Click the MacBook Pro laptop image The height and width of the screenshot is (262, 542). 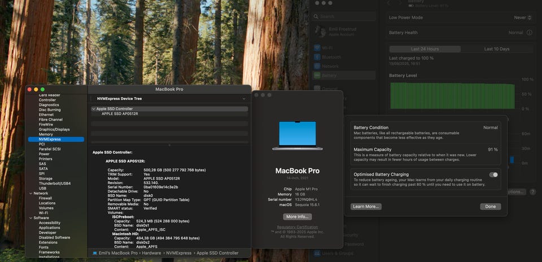pyautogui.click(x=297, y=136)
